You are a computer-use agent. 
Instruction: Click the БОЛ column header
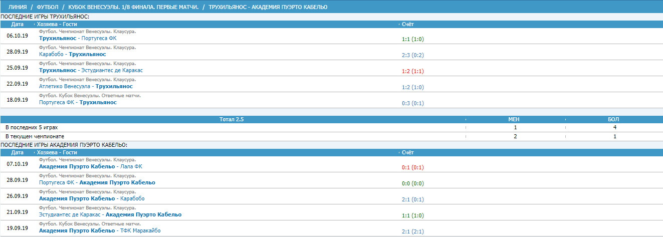(614, 119)
